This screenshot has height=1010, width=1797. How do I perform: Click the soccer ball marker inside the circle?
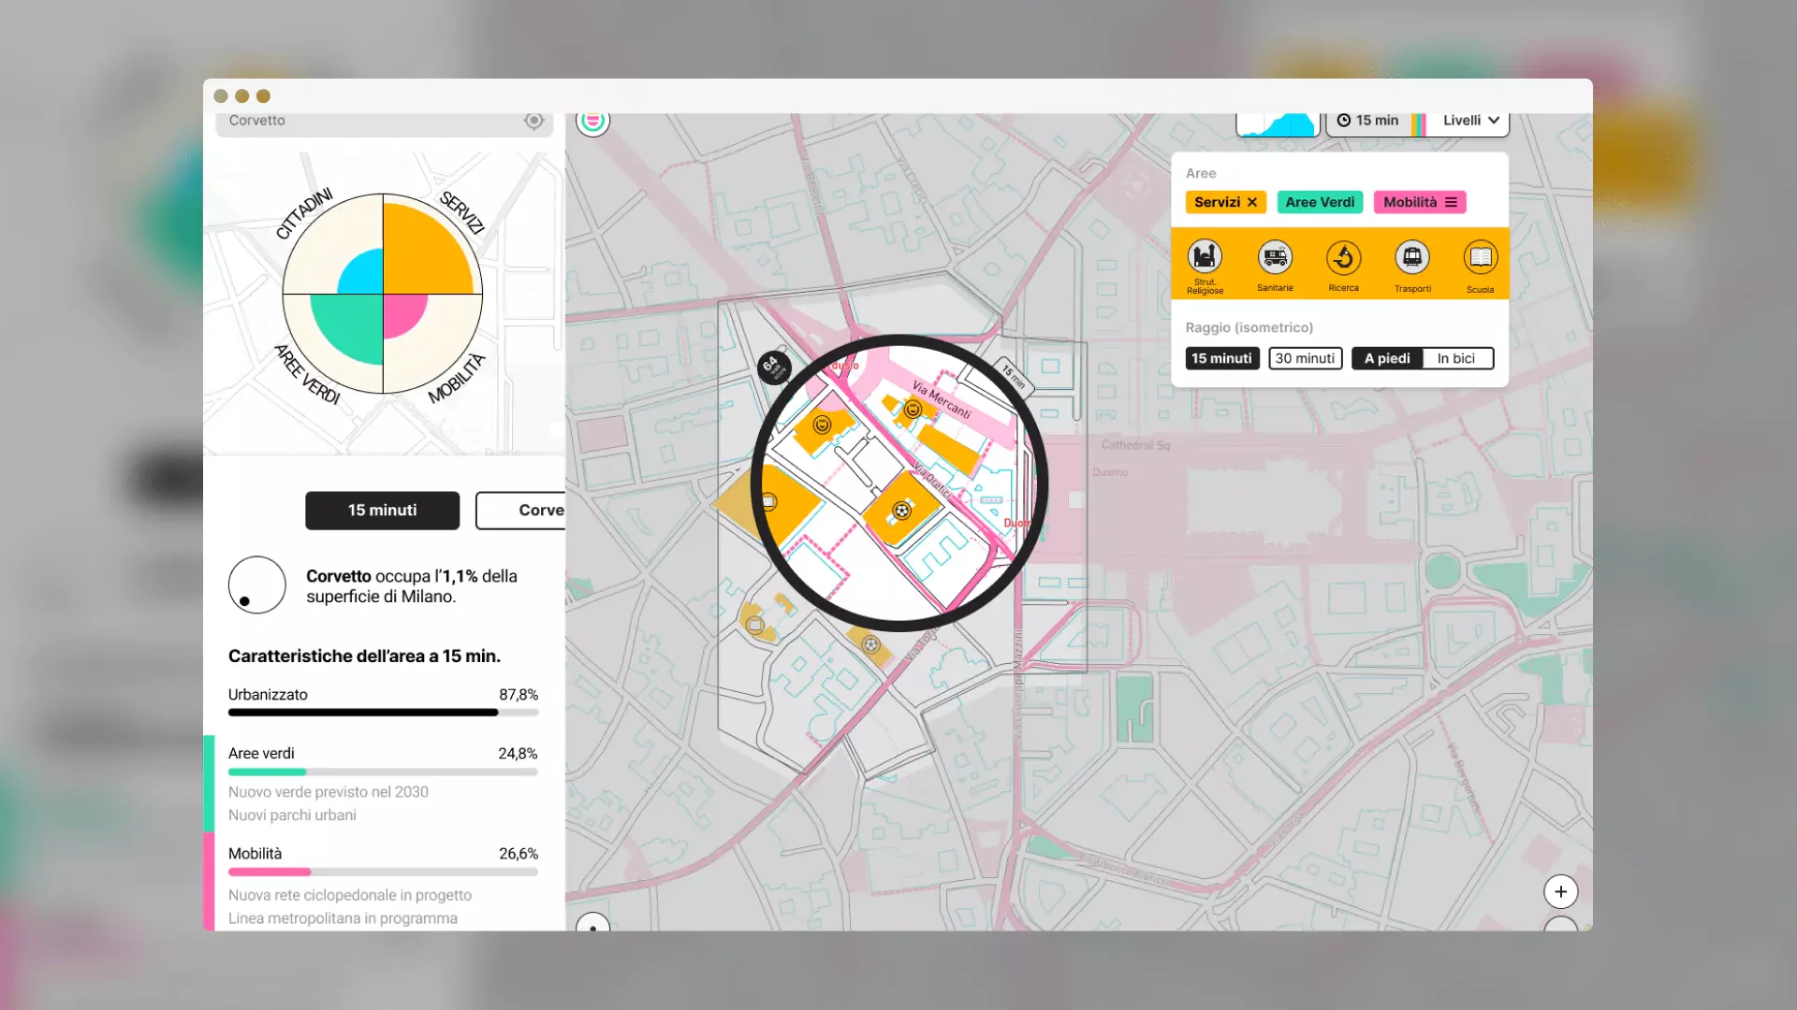click(901, 511)
